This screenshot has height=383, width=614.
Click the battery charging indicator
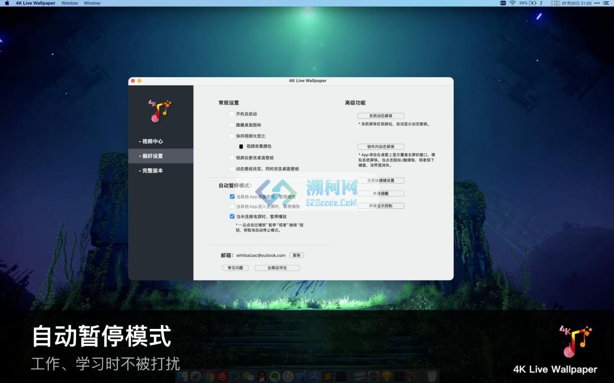(x=533, y=3)
